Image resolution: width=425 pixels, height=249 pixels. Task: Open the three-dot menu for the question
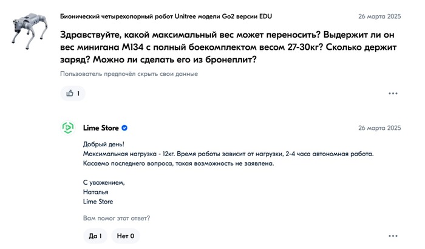click(393, 94)
